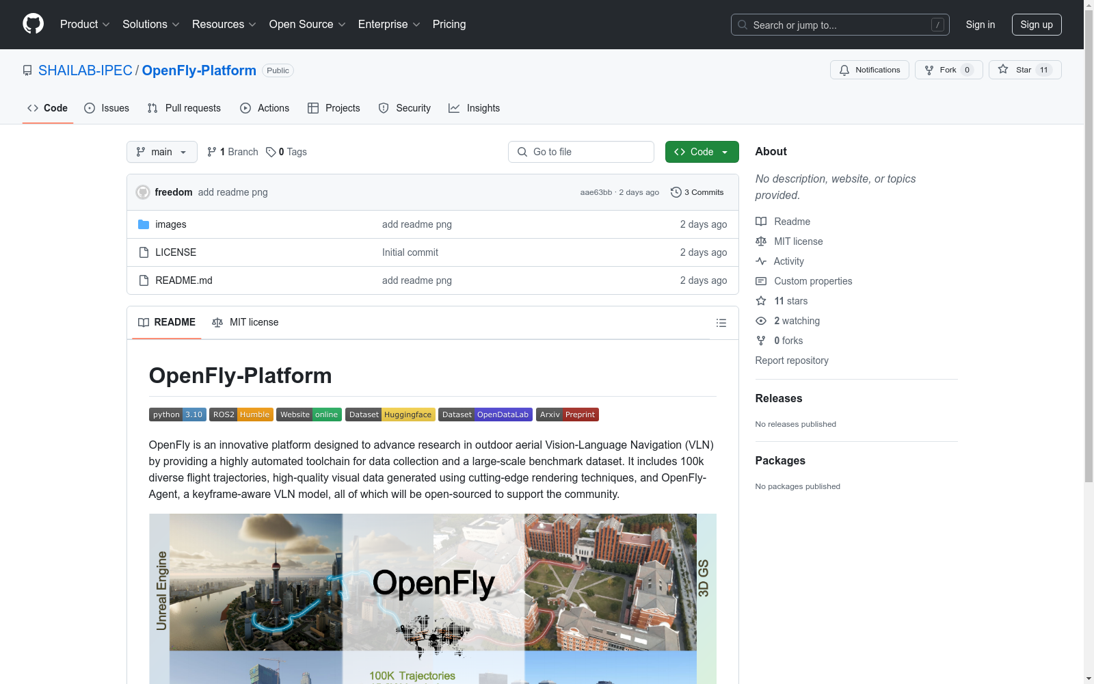Expand the Resources menu
1094x684 pixels.
pos(224,25)
